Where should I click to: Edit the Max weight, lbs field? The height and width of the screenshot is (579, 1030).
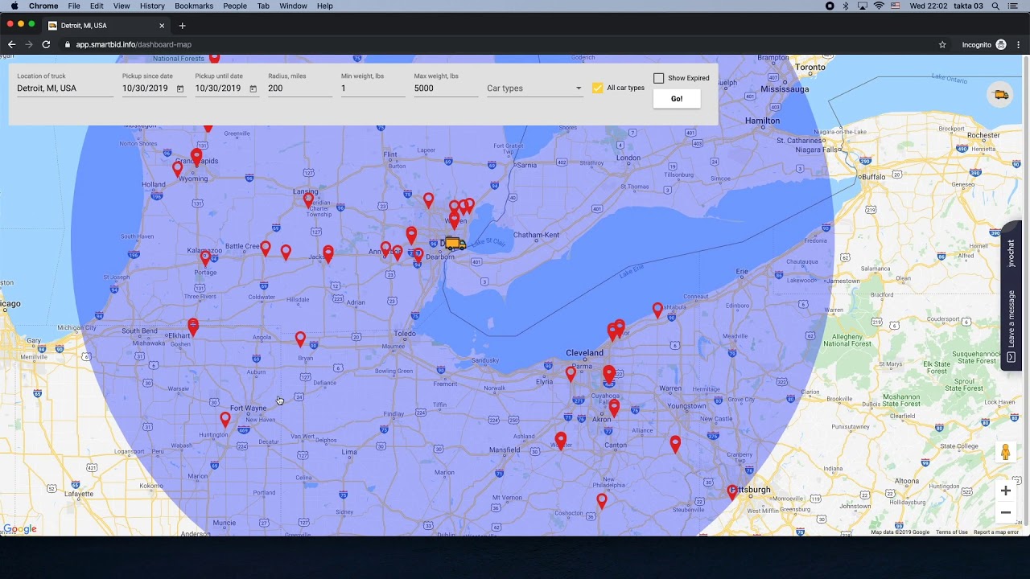tap(446, 88)
